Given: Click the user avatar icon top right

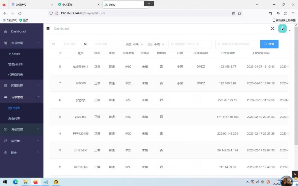Looking at the screenshot, I should [282, 28].
